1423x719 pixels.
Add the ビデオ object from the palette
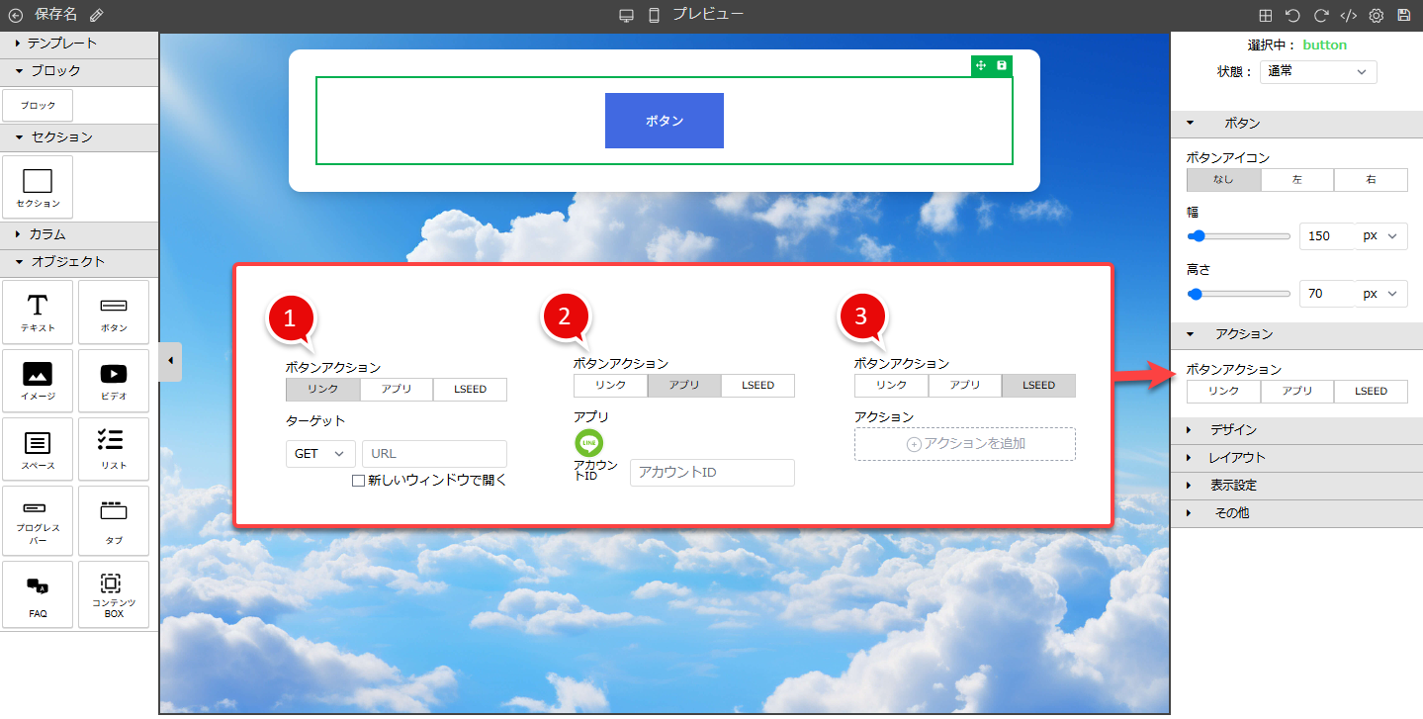[114, 381]
